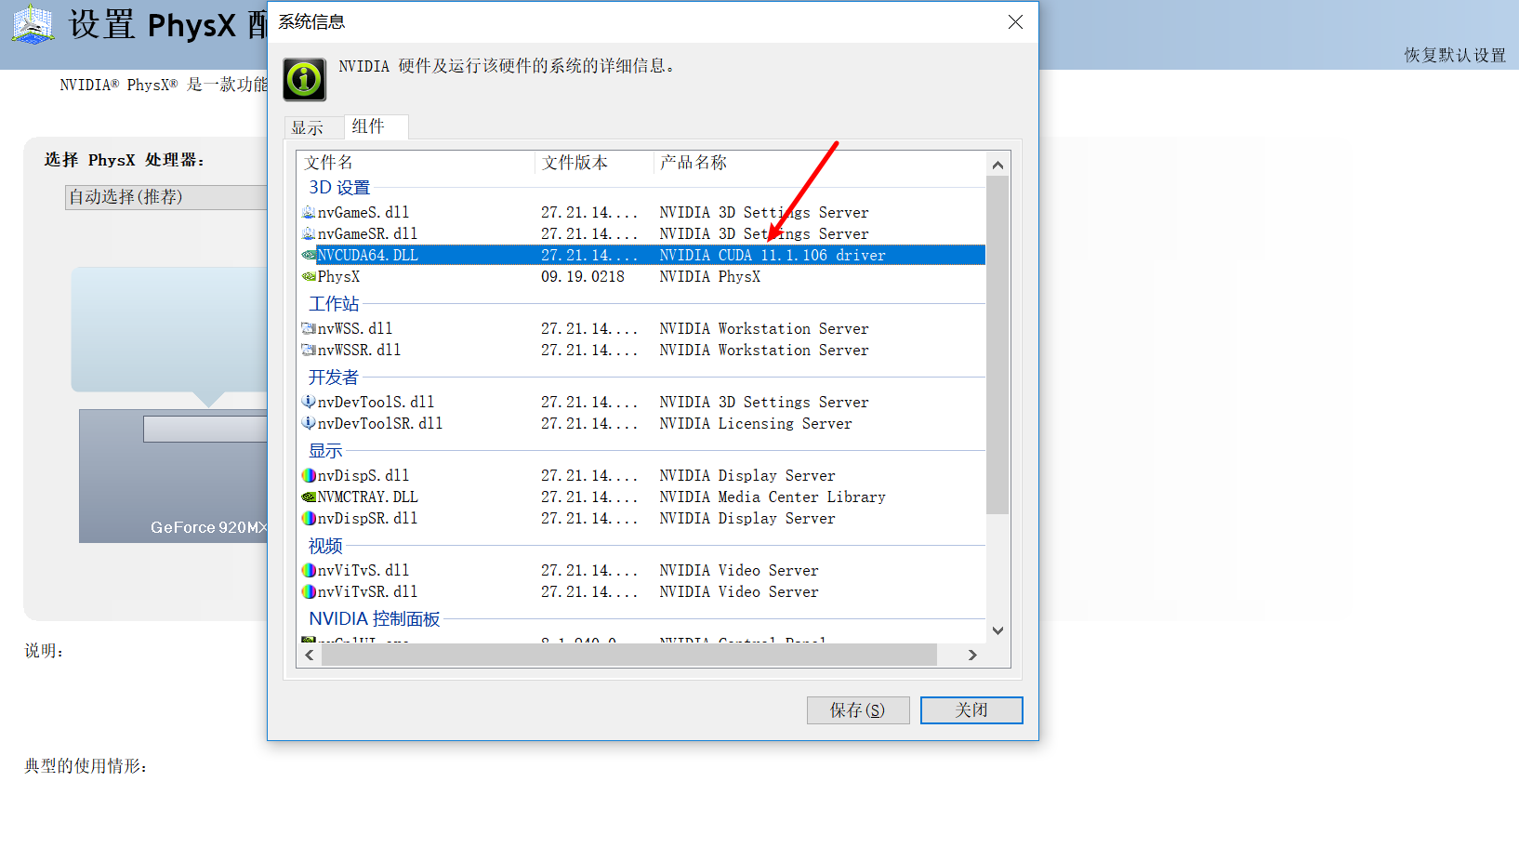Click 恢复默认设置 link in PhysX window
Screen dimensions: 1519x848
(1455, 55)
